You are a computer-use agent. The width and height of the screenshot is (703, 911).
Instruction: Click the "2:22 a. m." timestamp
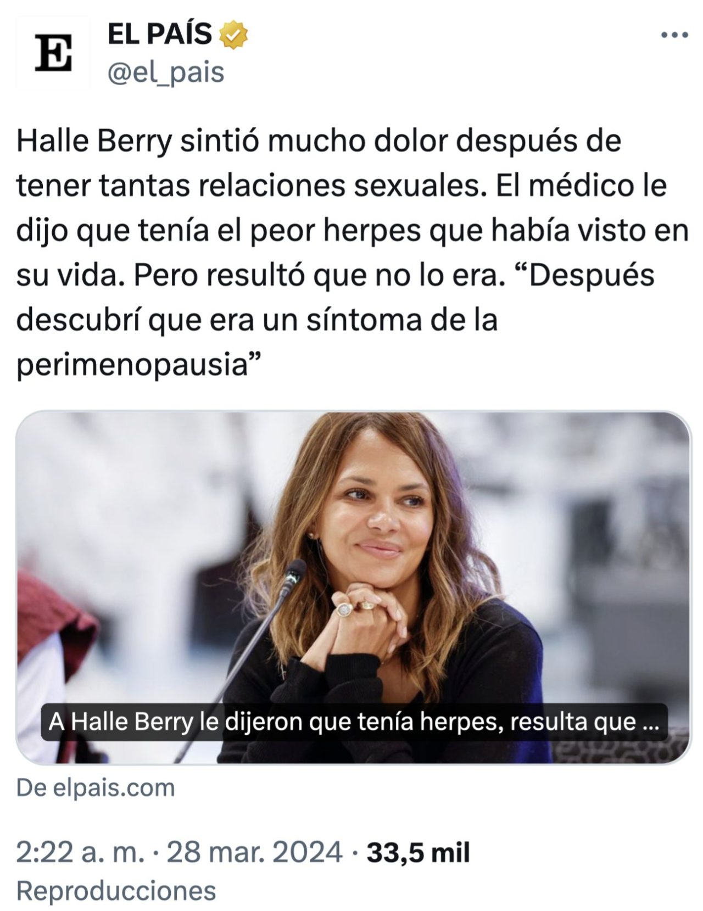click(x=80, y=853)
